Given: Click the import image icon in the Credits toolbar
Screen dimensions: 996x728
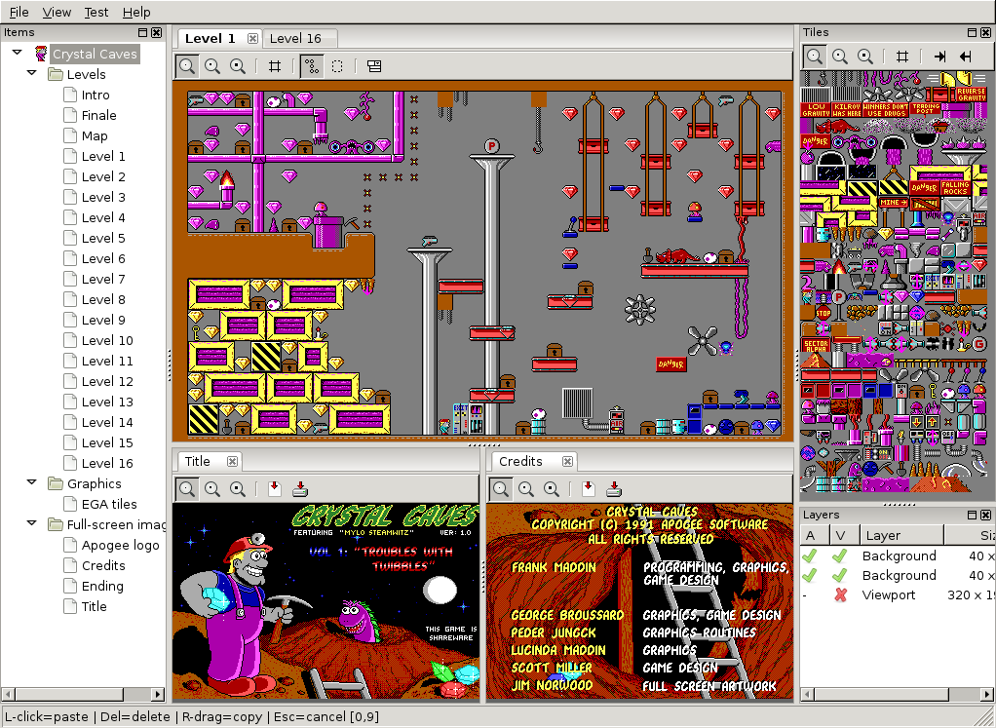Looking at the screenshot, I should (x=589, y=488).
